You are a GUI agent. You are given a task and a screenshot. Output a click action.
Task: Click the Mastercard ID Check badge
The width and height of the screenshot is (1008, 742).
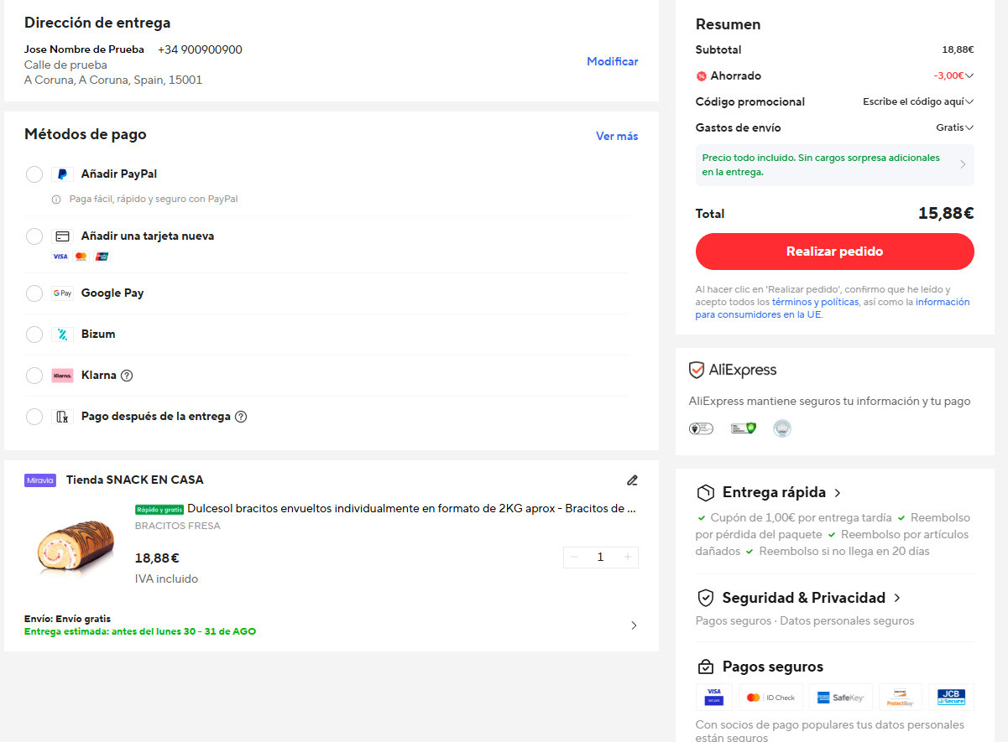(x=770, y=698)
